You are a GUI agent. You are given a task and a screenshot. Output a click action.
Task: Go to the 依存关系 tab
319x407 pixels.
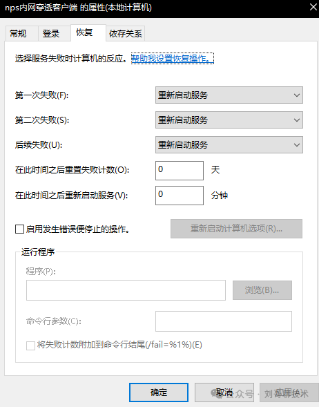[125, 33]
